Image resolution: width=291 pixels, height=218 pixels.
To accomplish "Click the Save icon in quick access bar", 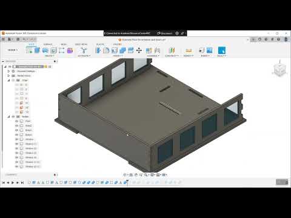I will 18,39.
